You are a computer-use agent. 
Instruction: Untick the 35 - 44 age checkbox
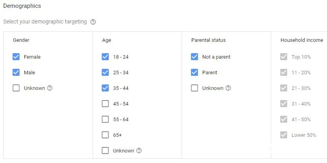click(105, 88)
